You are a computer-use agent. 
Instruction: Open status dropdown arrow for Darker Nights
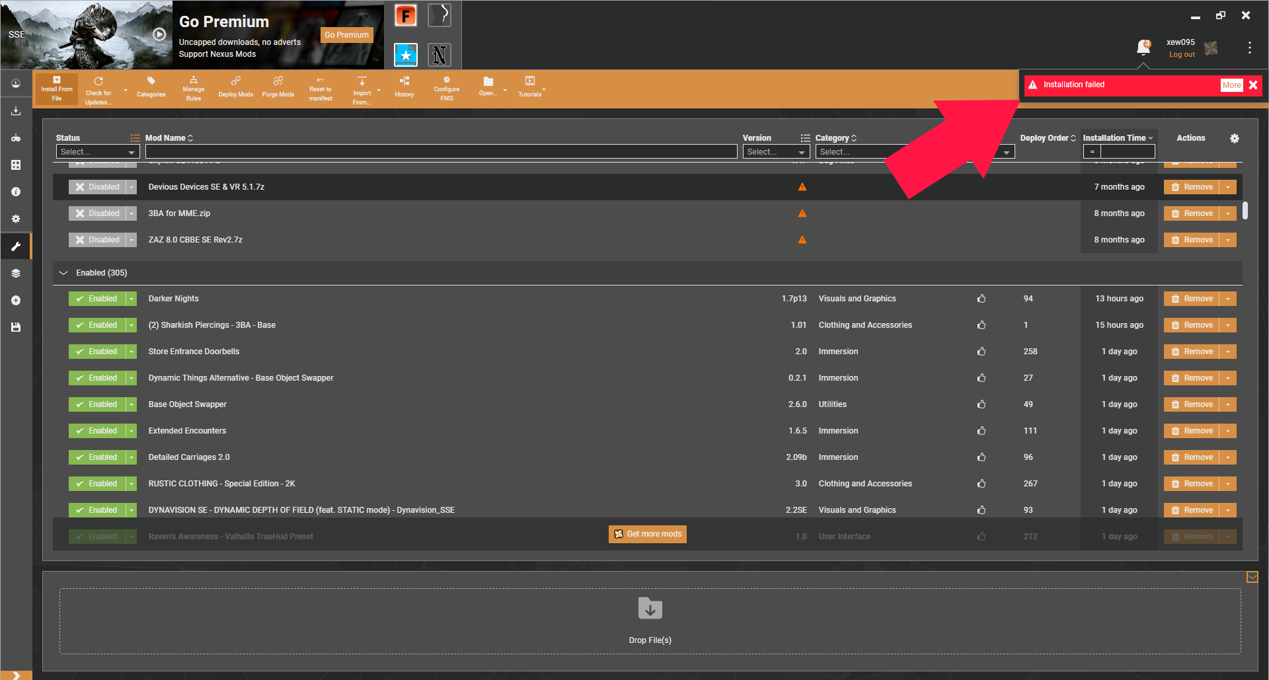(132, 299)
